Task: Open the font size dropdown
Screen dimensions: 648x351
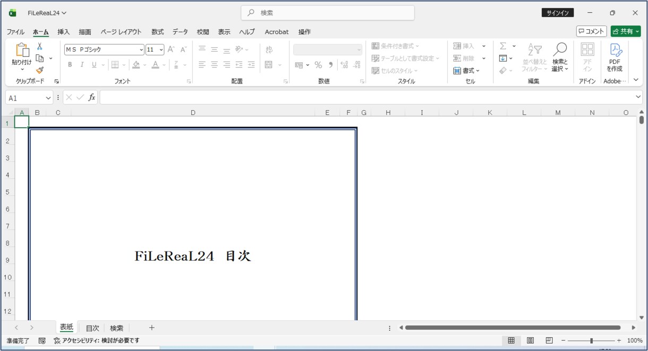Action: 161,50
